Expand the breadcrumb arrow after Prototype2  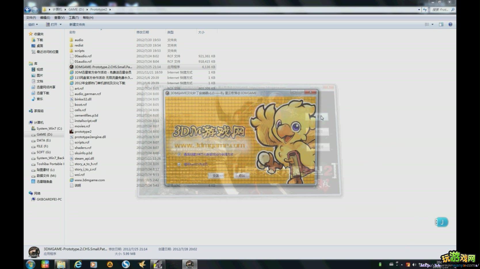[x=110, y=10]
